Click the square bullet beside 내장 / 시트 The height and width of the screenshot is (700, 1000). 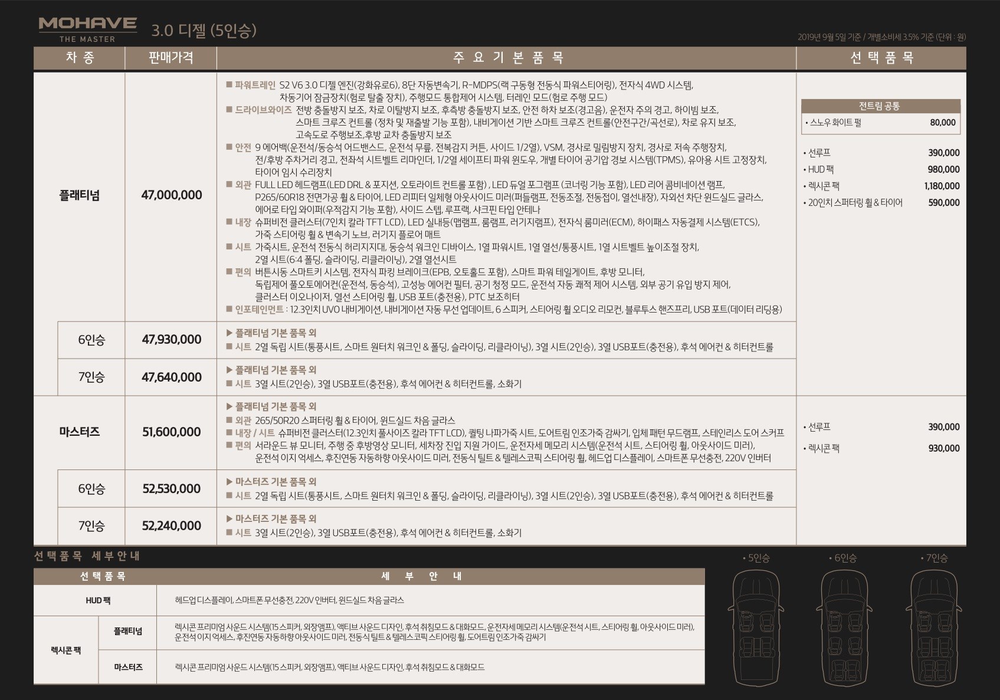[x=229, y=433]
